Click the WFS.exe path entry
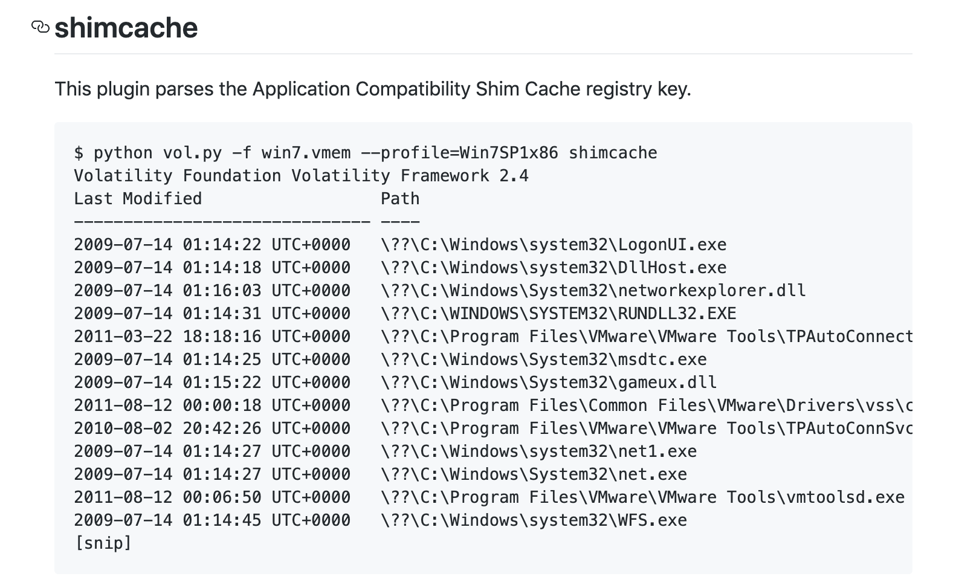This screenshot has height=585, width=956. [x=534, y=520]
